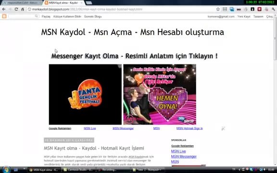This screenshot has width=277, height=173.
Task: Click the volume icon in system tray
Action: point(264,170)
